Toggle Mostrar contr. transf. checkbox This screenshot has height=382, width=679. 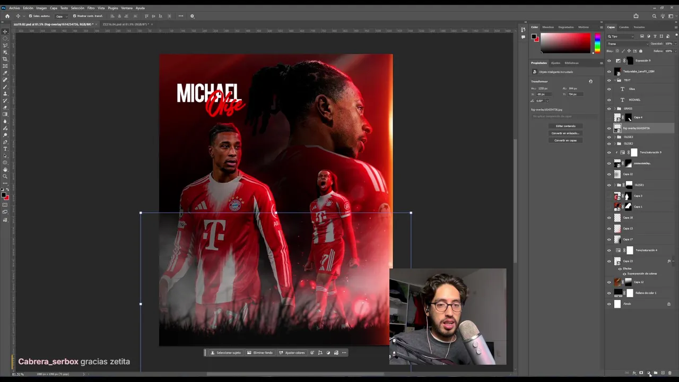coord(74,16)
